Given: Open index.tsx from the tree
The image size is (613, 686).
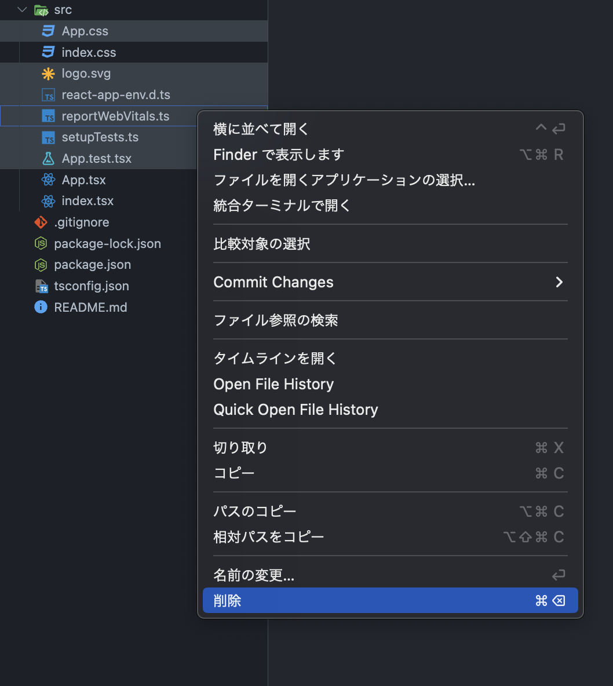Looking at the screenshot, I should (x=87, y=201).
